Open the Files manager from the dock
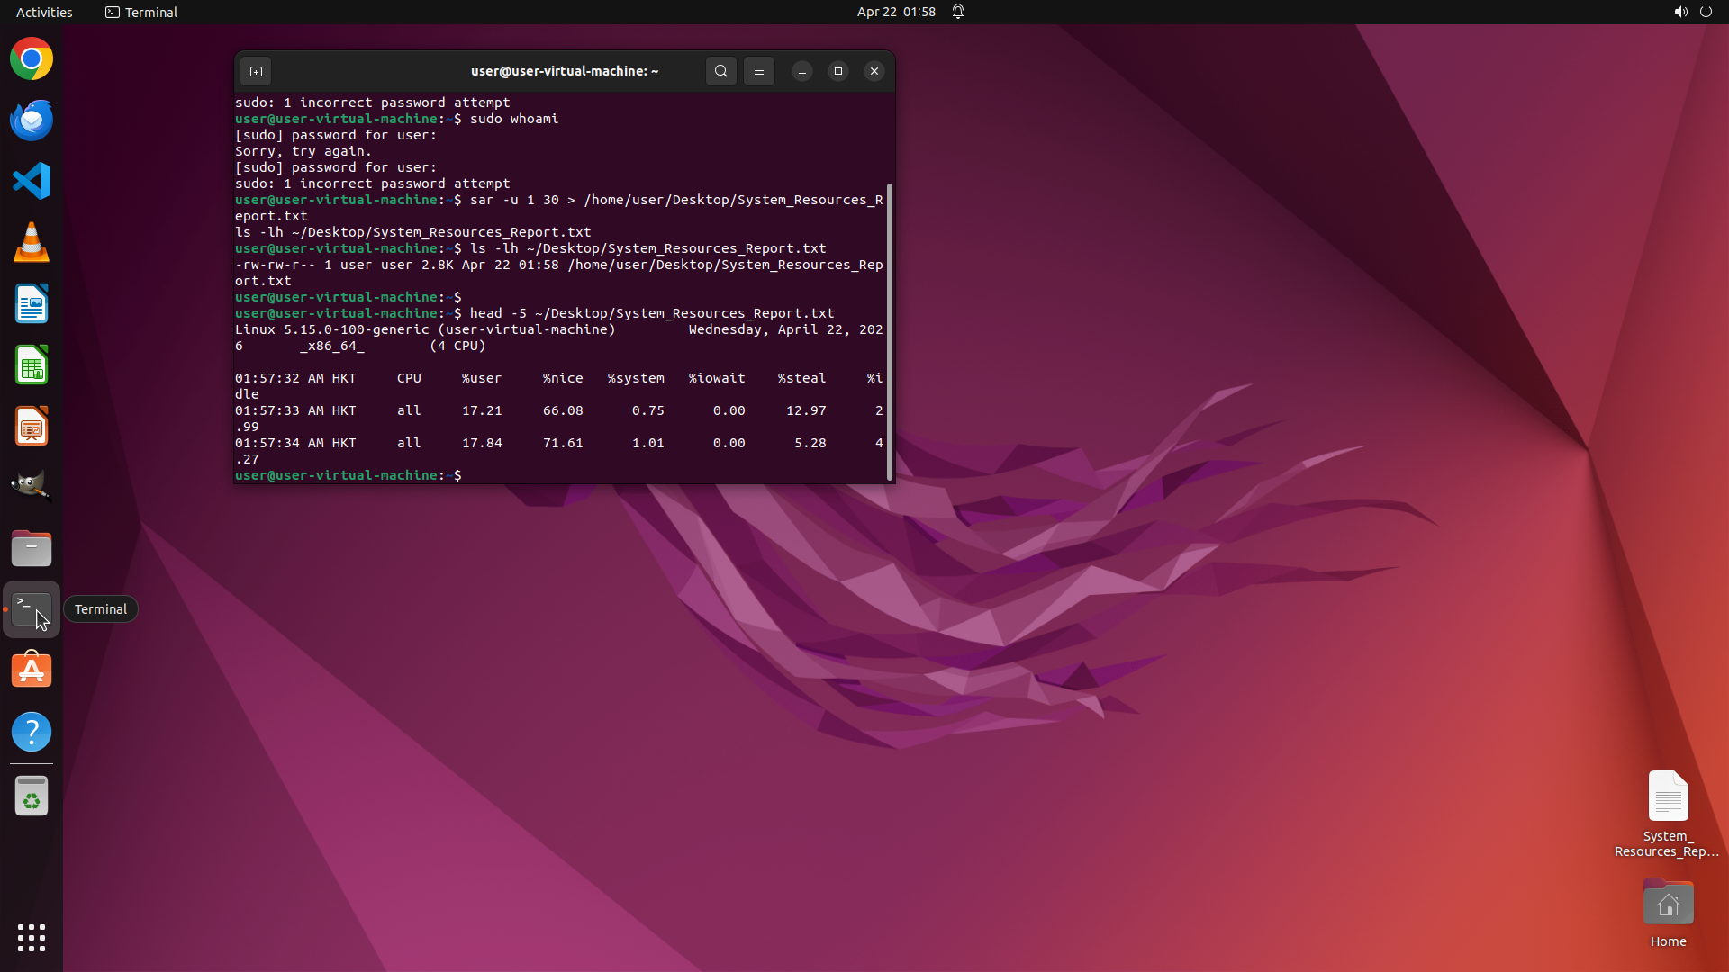 [x=32, y=548]
